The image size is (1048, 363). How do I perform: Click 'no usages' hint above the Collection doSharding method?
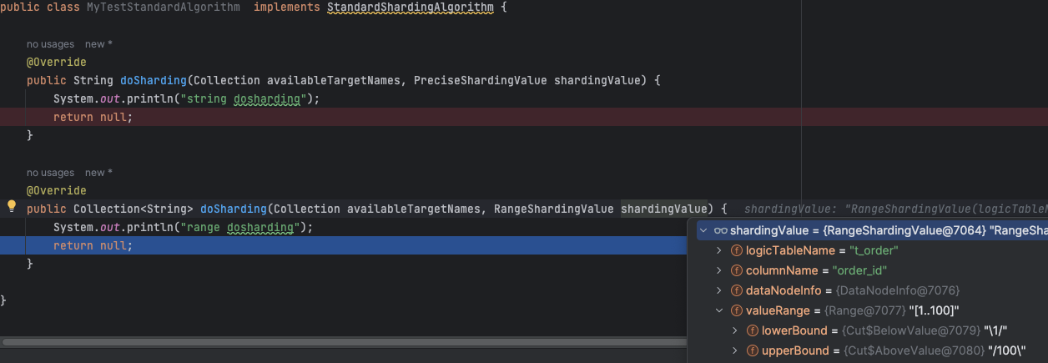(50, 173)
